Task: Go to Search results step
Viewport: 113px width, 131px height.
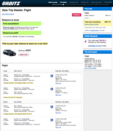Action: [53, 2]
